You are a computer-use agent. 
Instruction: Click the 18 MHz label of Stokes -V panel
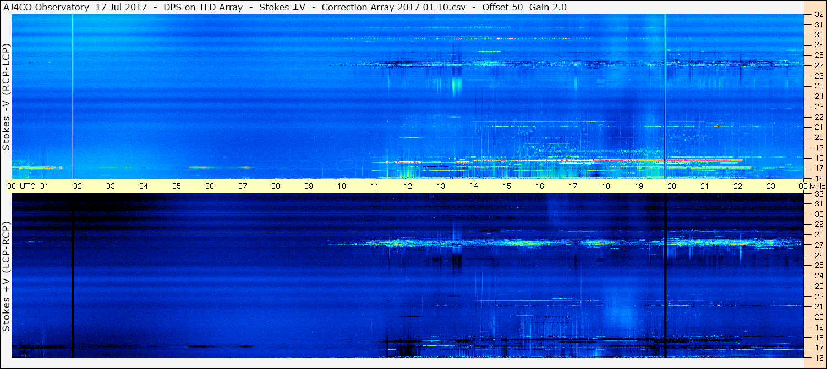click(819, 158)
